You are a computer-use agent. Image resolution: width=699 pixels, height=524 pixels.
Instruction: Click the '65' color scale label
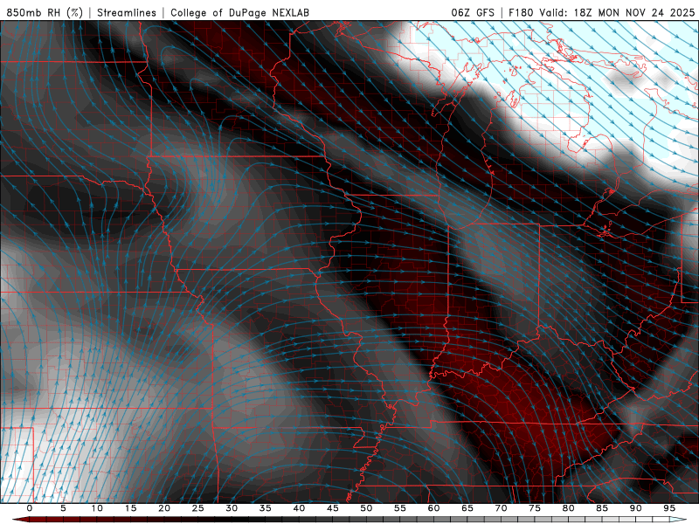coord(467,508)
